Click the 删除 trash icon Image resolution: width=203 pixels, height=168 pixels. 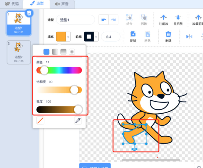pos(168,34)
